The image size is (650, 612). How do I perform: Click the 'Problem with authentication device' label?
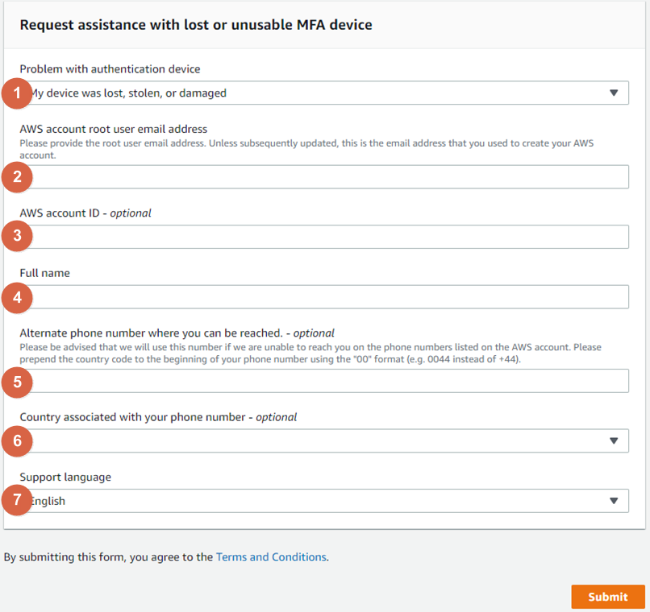tap(110, 68)
